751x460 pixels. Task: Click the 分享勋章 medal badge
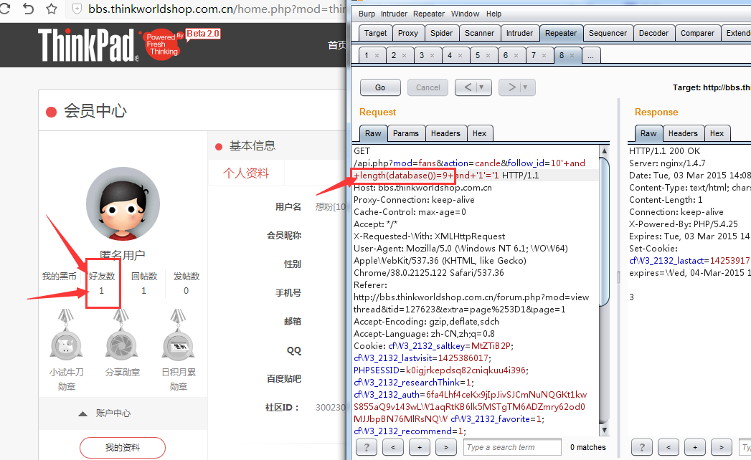(x=122, y=335)
